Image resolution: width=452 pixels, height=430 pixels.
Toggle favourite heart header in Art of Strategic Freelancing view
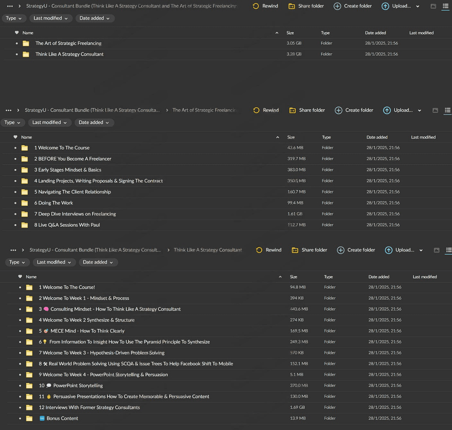[15, 137]
